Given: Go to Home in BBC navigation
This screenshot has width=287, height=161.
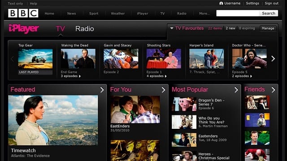Looking at the screenshot, I should [49, 13].
